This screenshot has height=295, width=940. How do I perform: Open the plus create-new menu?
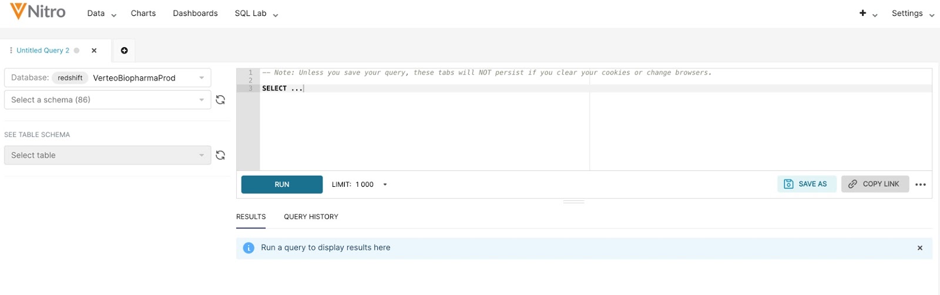[868, 14]
